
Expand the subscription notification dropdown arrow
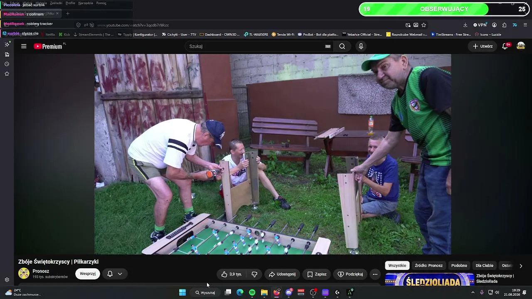tap(120, 274)
